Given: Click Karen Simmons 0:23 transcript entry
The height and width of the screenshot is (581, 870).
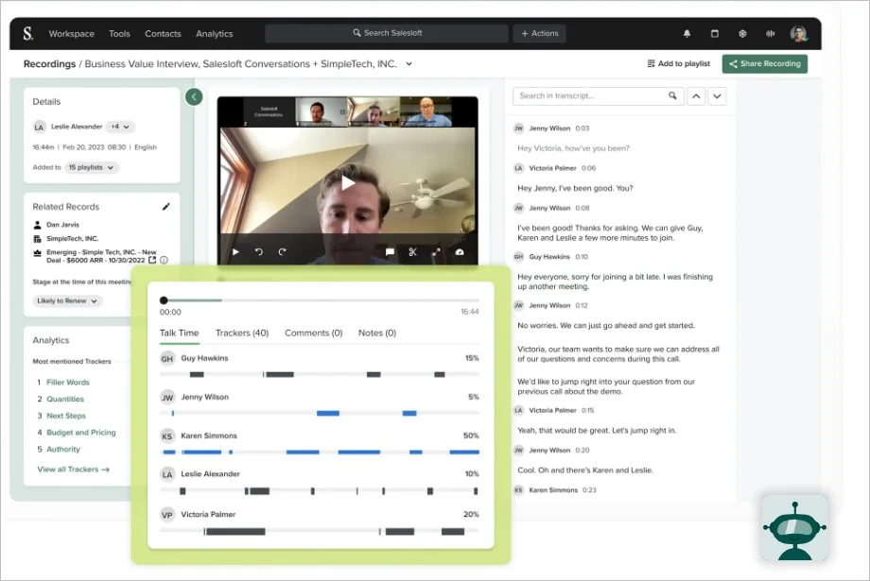Looking at the screenshot, I should tap(555, 490).
